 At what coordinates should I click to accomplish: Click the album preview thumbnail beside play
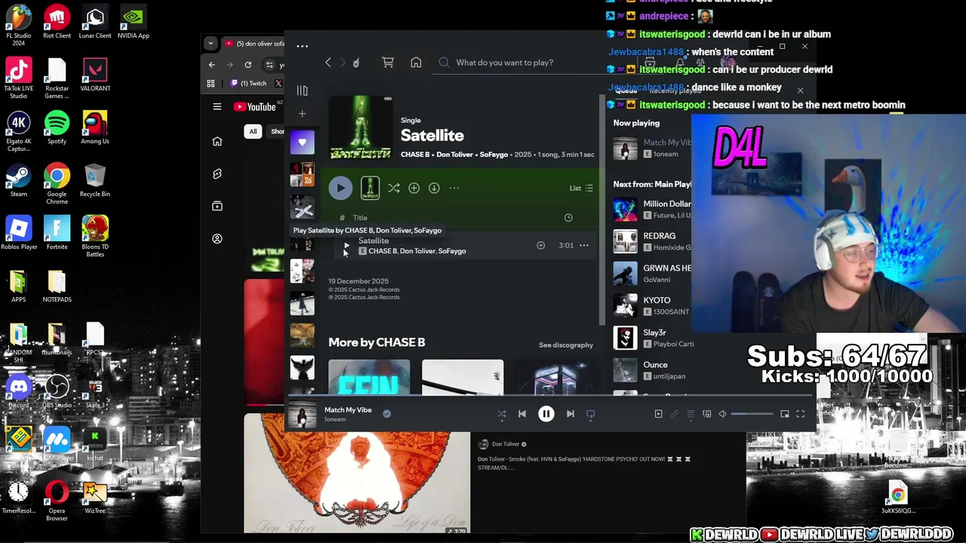pos(370,189)
